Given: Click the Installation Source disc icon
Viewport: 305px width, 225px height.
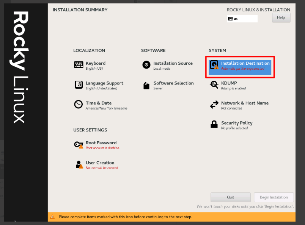Looking at the screenshot, I should (146, 65).
